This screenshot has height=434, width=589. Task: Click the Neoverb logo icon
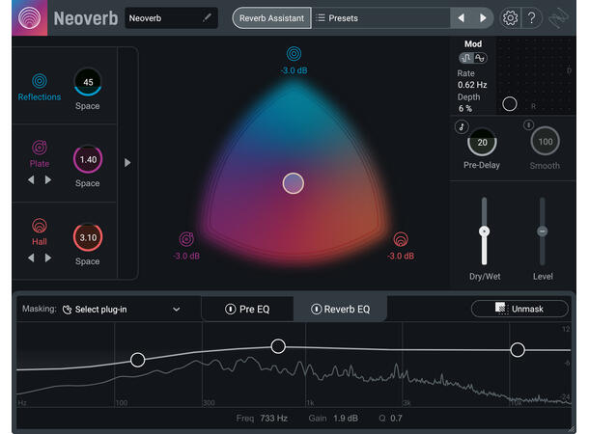pyautogui.click(x=29, y=17)
